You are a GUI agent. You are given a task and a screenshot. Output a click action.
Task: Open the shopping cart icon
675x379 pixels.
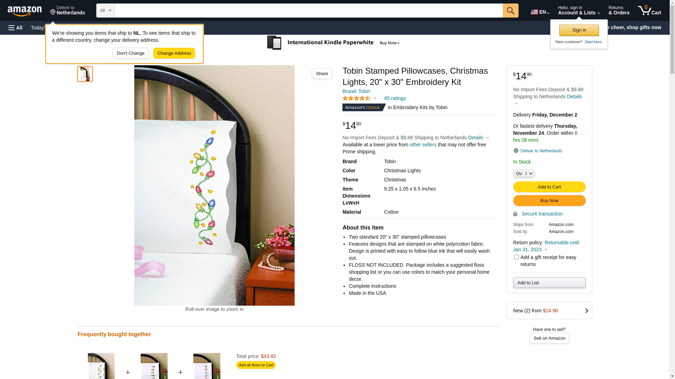tap(649, 11)
